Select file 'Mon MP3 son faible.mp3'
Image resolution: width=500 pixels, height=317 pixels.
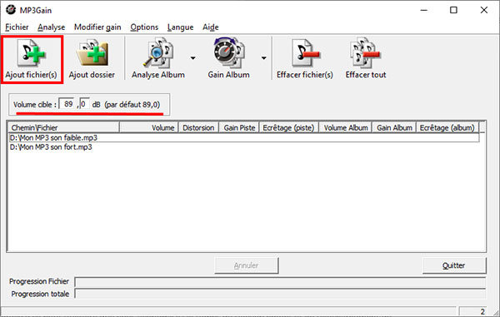pos(244,137)
